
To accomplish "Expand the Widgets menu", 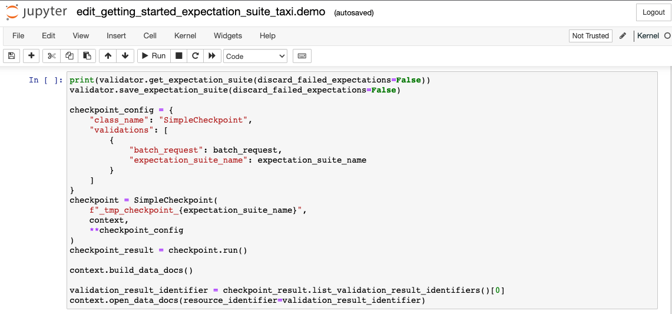I will (x=227, y=35).
